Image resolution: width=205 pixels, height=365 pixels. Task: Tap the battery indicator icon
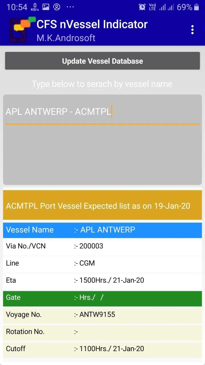click(196, 7)
